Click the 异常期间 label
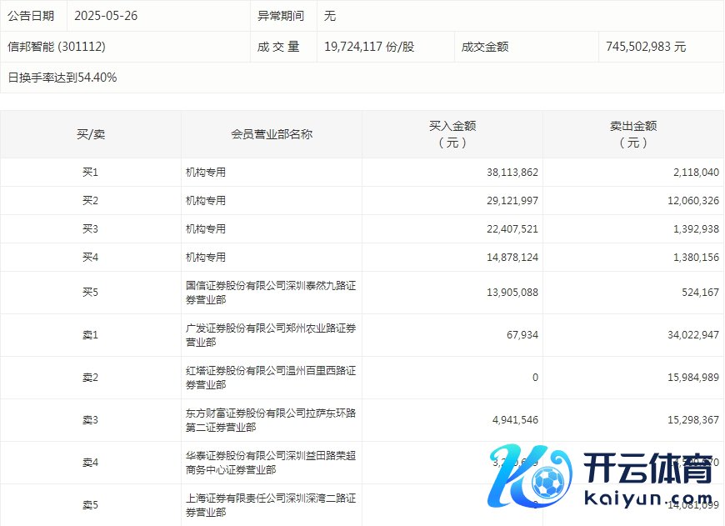This screenshot has width=725, height=526. click(281, 16)
